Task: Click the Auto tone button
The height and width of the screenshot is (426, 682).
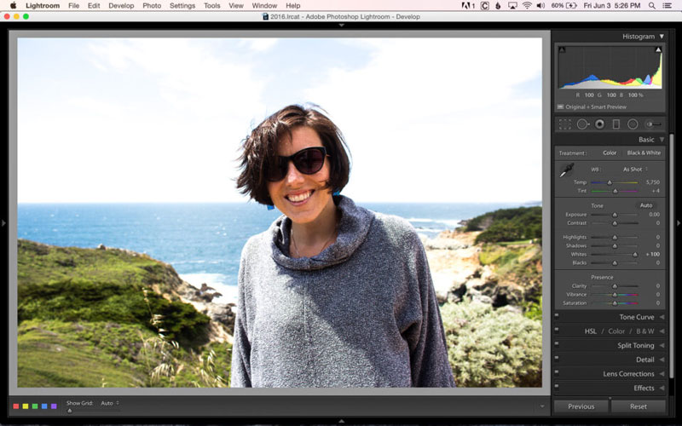Action: tap(646, 205)
